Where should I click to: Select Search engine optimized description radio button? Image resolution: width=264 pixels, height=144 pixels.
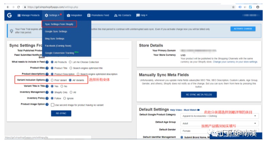coord(78,74)
